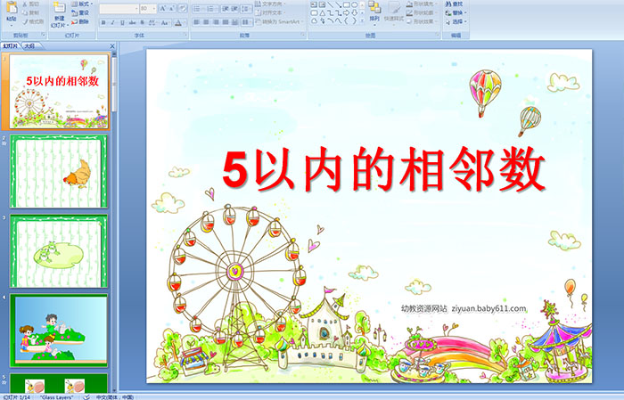Select the straight Line shape in gallery
The width and height of the screenshot is (624, 400).
330,4
